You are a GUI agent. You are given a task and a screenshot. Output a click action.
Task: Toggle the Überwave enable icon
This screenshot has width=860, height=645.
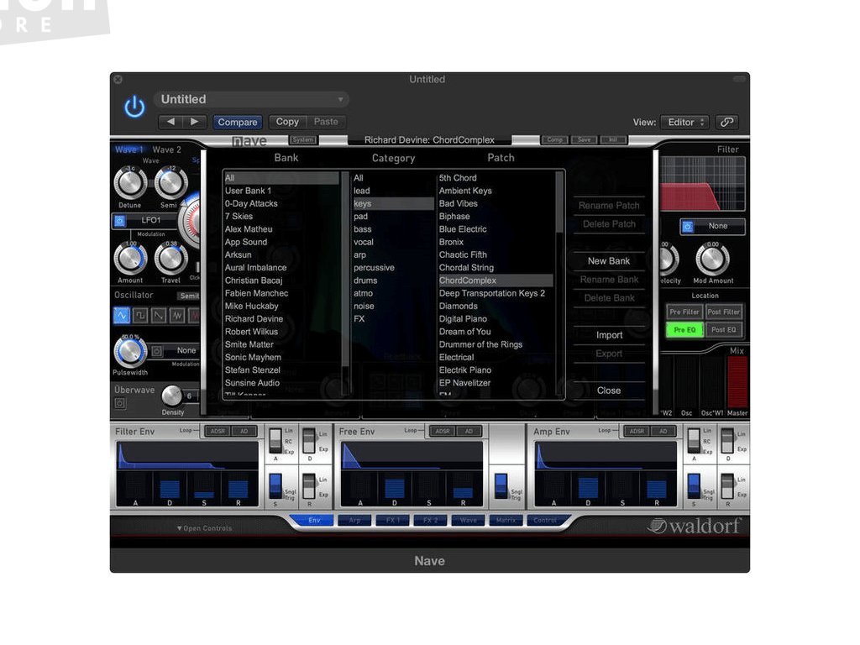(x=120, y=403)
